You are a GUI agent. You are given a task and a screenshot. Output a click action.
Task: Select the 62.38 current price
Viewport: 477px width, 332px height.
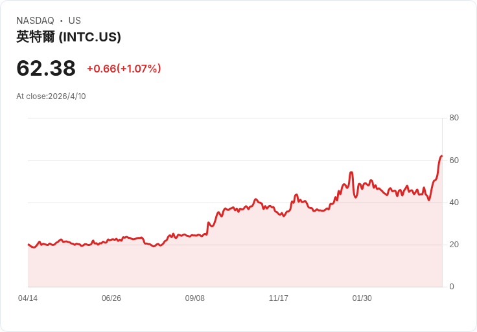tap(46, 68)
